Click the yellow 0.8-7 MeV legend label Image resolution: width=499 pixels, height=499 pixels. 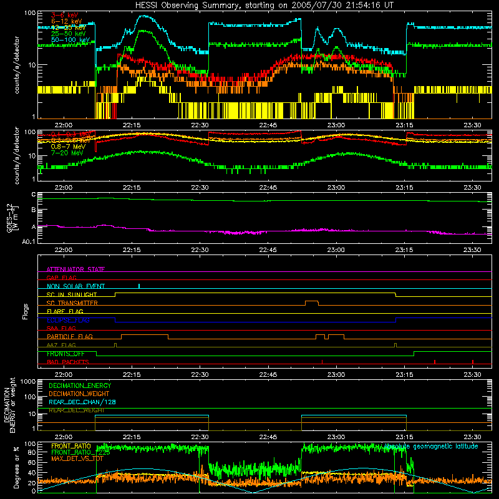tap(69, 147)
